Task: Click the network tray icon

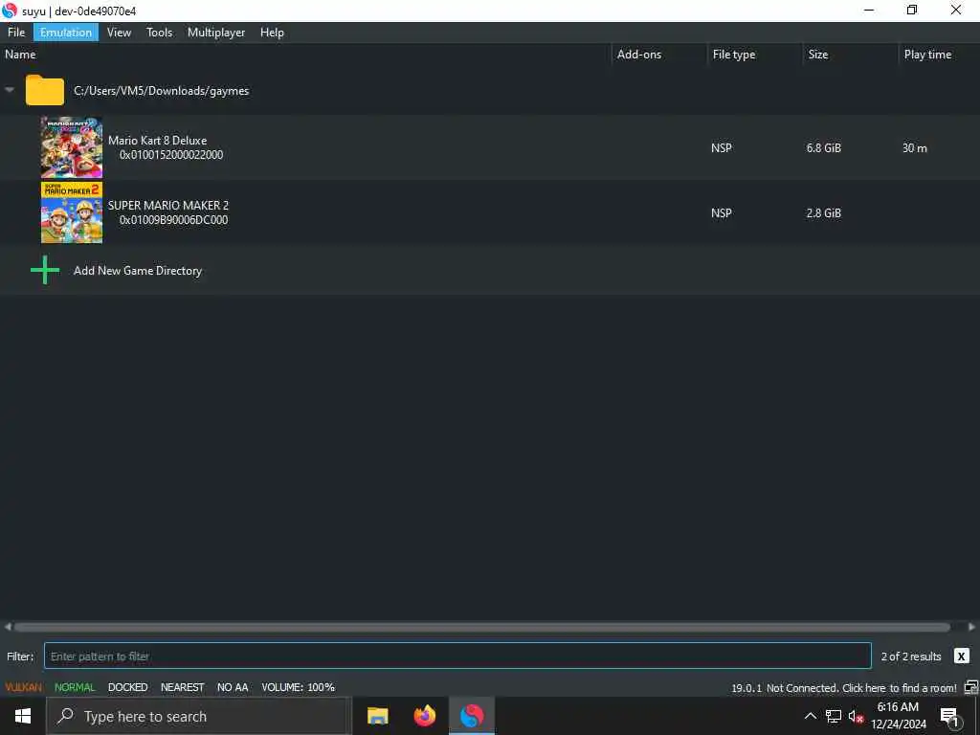Action: coord(834,716)
